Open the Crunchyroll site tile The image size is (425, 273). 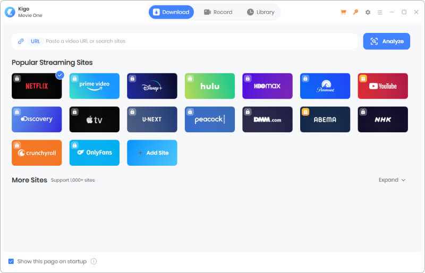point(37,152)
